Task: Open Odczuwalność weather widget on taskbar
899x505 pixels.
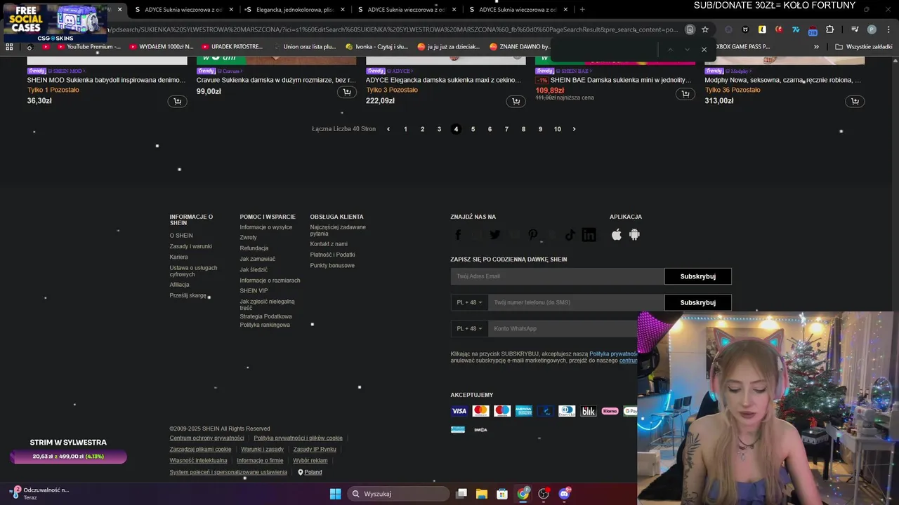Action: [x=39, y=493]
